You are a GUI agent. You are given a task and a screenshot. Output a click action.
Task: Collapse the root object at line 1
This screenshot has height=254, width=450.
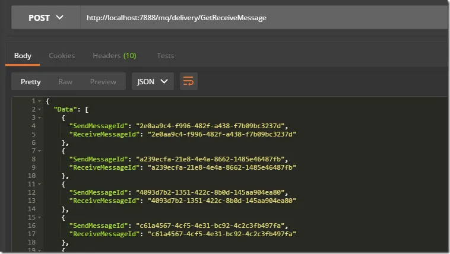point(40,101)
